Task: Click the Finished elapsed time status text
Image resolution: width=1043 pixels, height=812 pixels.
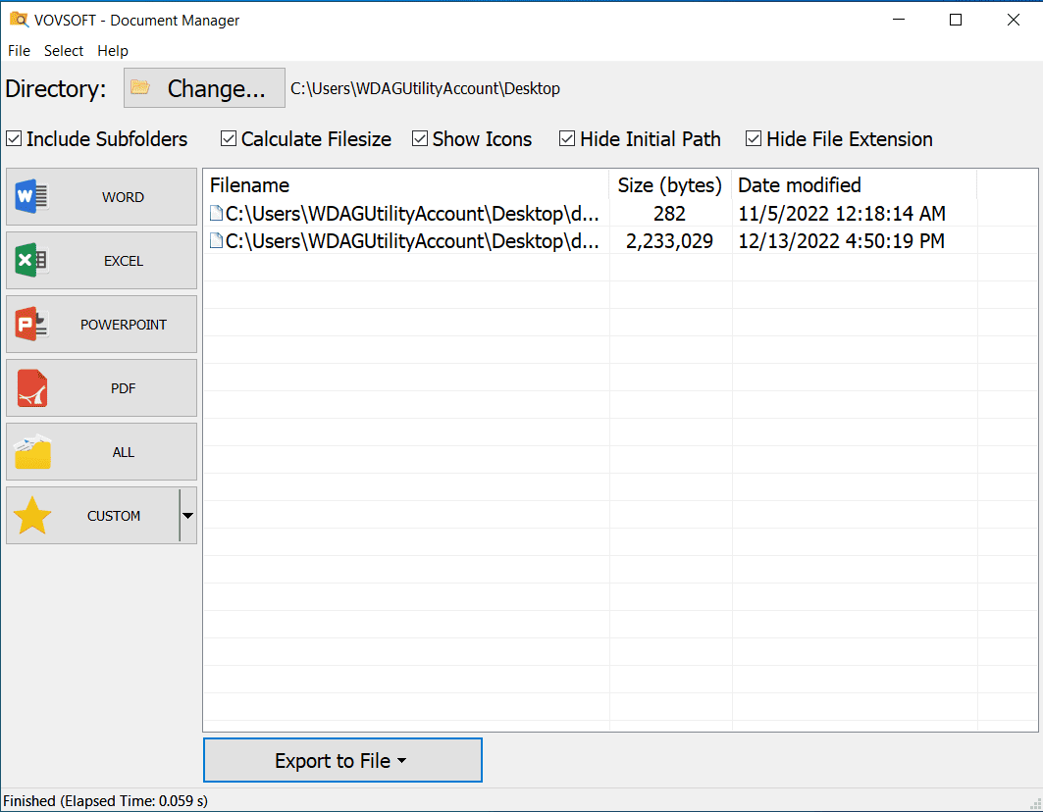Action: point(105,800)
